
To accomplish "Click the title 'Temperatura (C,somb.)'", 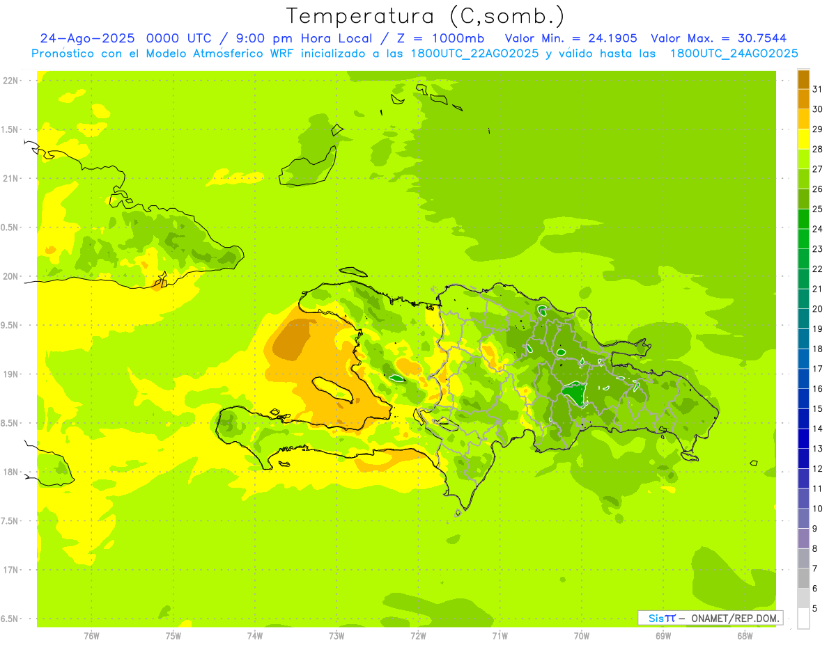I will (x=425, y=17).
